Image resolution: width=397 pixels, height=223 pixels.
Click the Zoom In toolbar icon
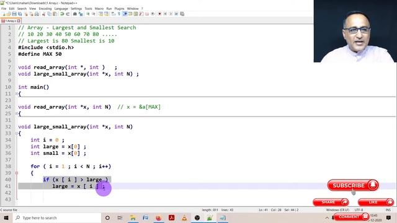tap(88, 14)
